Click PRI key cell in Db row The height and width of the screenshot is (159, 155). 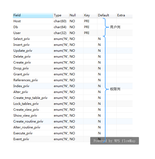(90, 27)
